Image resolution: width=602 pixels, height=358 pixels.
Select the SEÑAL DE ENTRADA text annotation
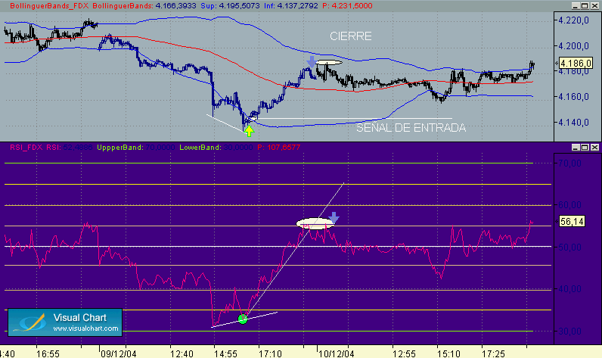coord(411,127)
